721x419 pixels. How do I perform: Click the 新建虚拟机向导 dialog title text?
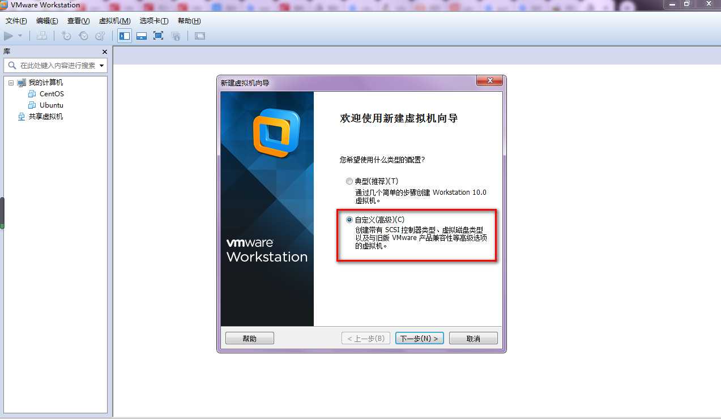(245, 83)
